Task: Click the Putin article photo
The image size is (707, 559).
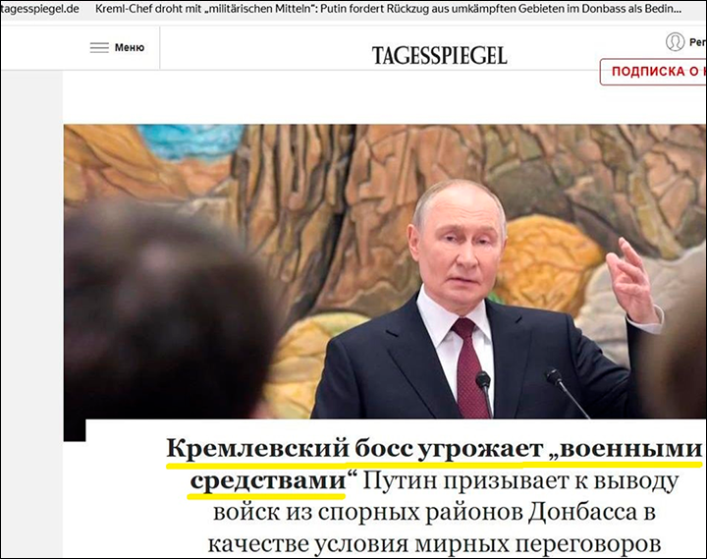Action: pyautogui.click(x=385, y=271)
